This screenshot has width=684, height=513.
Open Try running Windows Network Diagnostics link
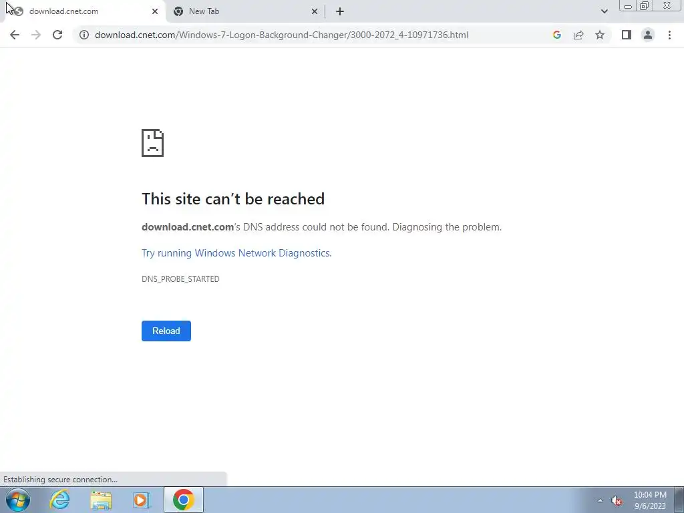click(236, 253)
